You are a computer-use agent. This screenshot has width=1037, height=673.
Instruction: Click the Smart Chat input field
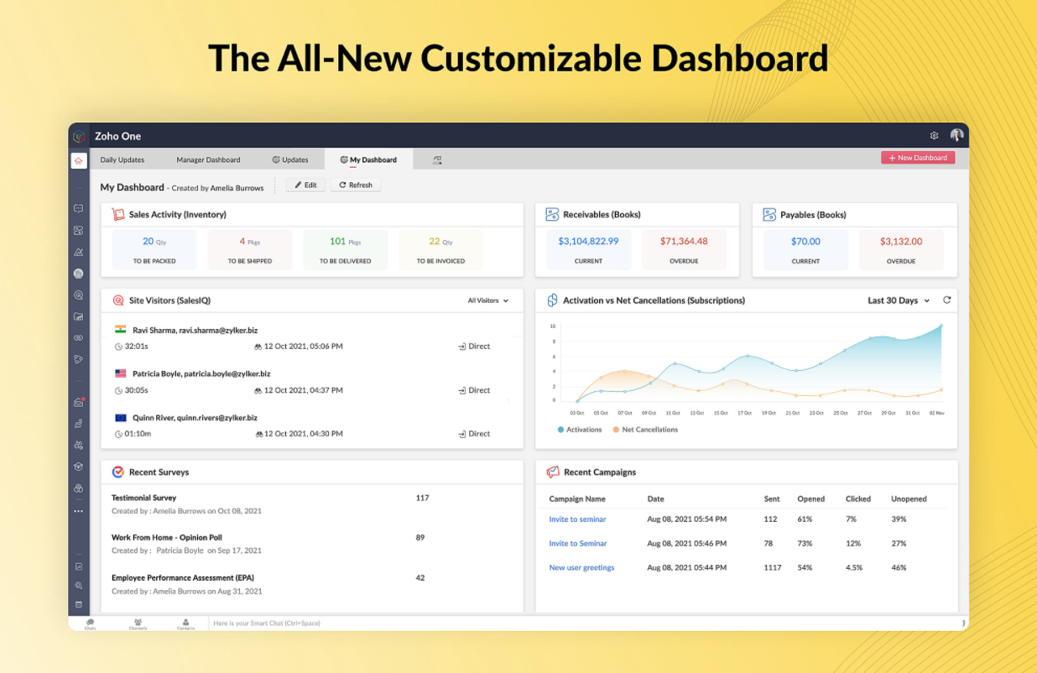pos(503,623)
